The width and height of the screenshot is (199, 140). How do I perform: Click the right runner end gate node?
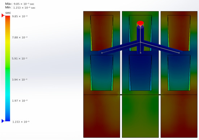[179, 53]
